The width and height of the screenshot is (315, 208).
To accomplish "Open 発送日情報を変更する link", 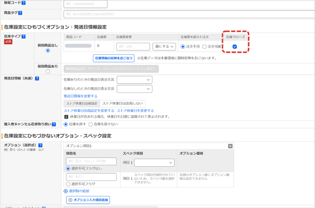I will coord(80,96).
